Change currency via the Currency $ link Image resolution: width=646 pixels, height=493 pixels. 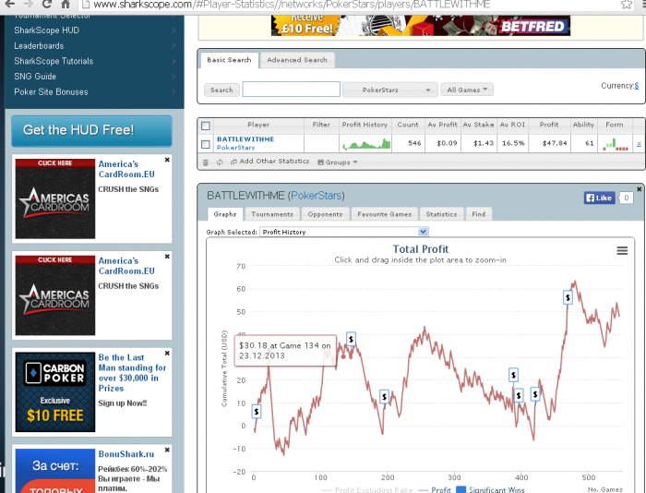click(637, 86)
